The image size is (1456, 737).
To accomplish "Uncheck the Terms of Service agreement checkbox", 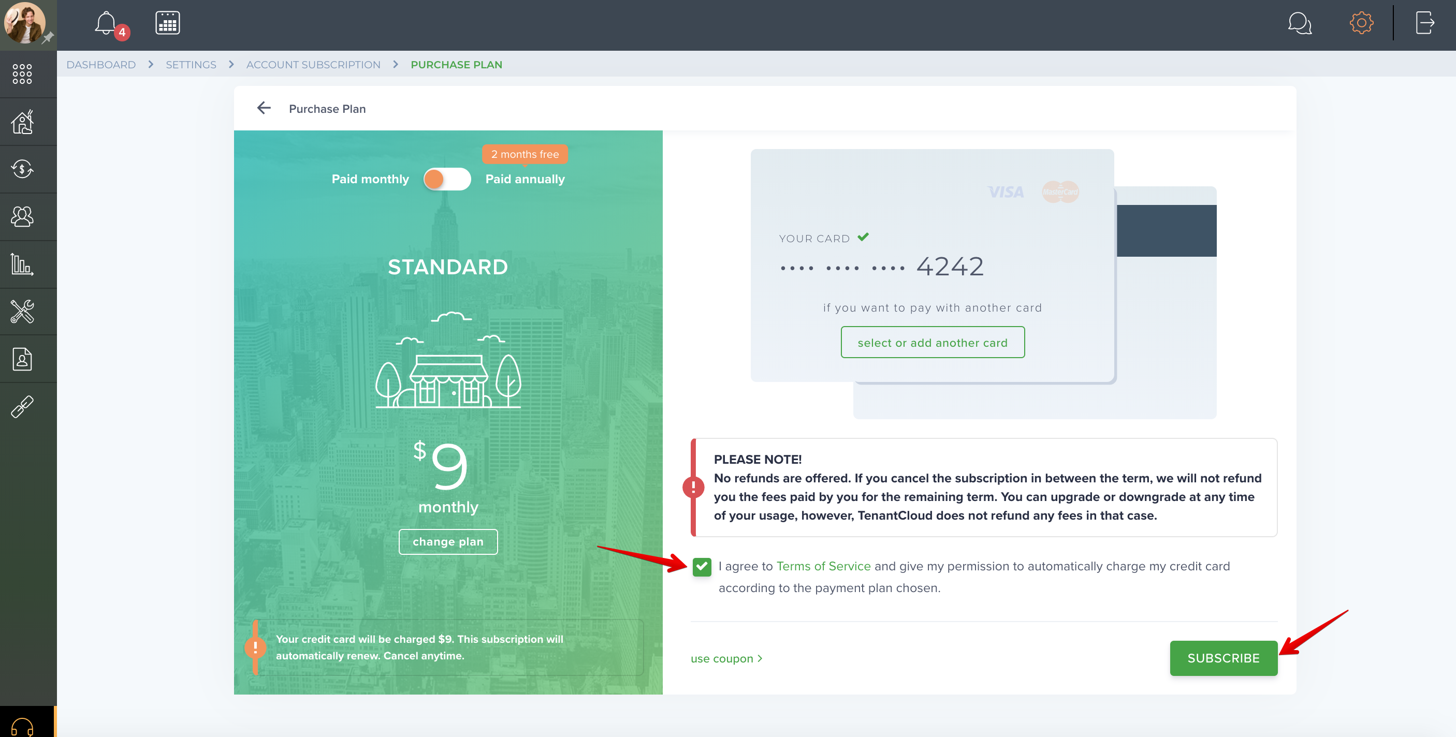I will click(x=702, y=566).
